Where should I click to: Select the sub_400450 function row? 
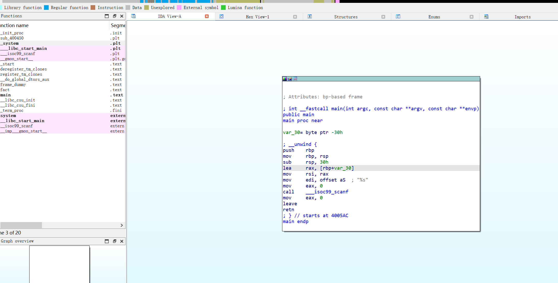point(63,38)
